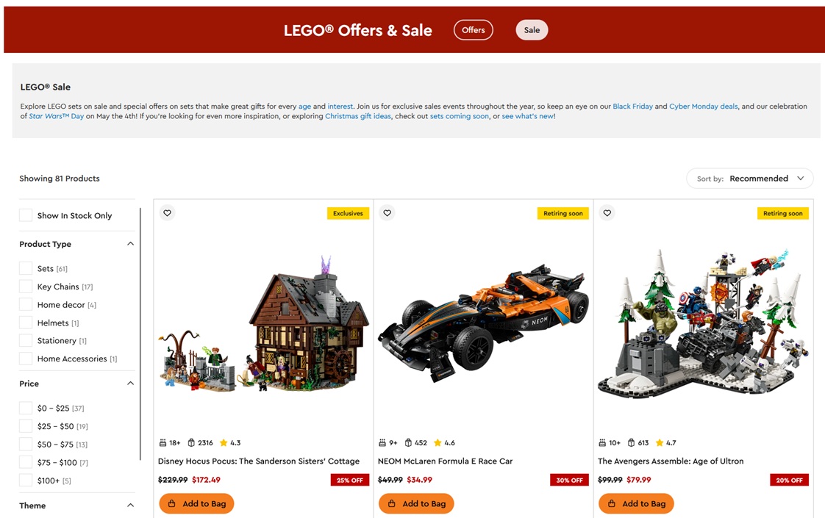Open the Sort by Recommended dropdown
Viewport: 825px width, 518px height.
click(750, 179)
